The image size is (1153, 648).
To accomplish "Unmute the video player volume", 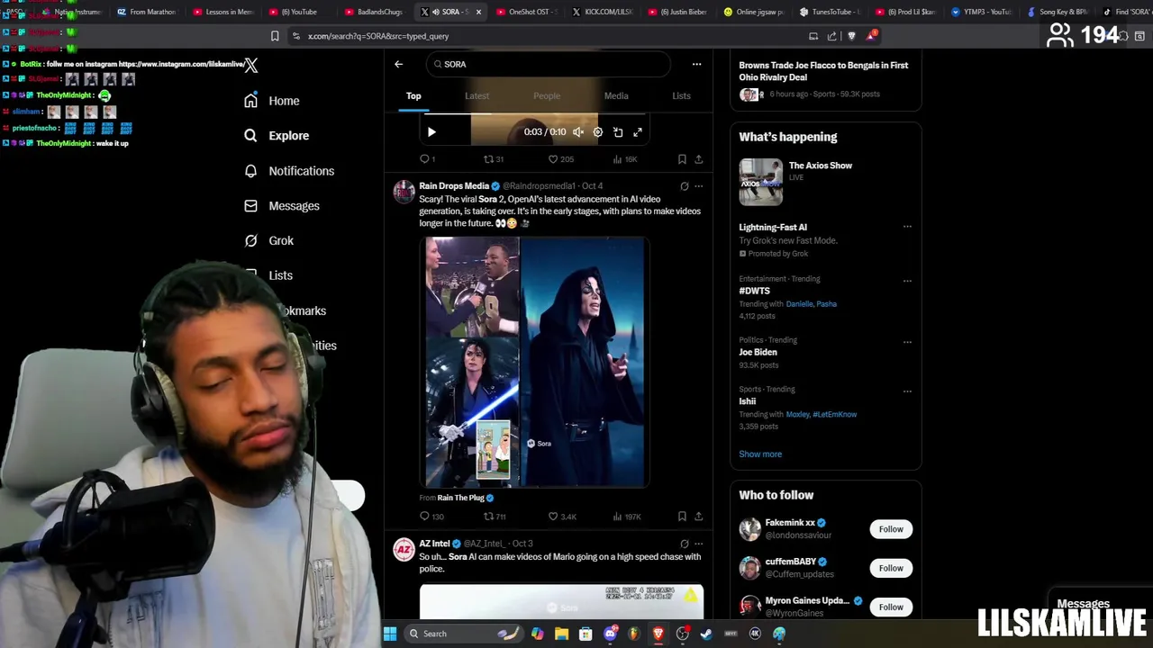I will tap(578, 132).
